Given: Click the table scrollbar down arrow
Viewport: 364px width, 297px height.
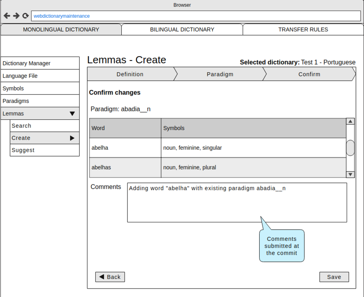Looking at the screenshot, I should tap(350, 174).
